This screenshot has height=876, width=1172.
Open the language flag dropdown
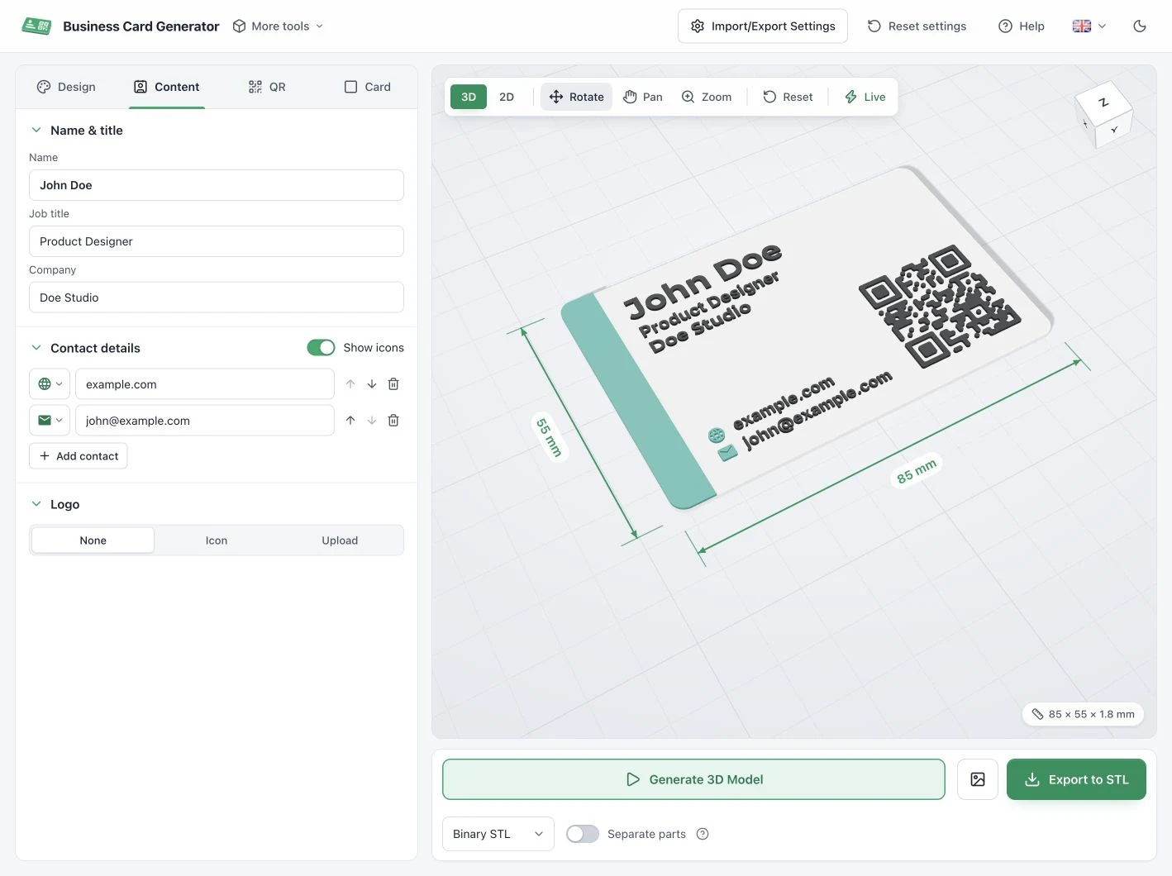tap(1089, 26)
